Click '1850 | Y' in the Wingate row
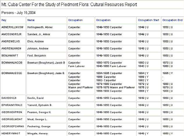This screenshot has width=184, height=136. (x=167, y=133)
